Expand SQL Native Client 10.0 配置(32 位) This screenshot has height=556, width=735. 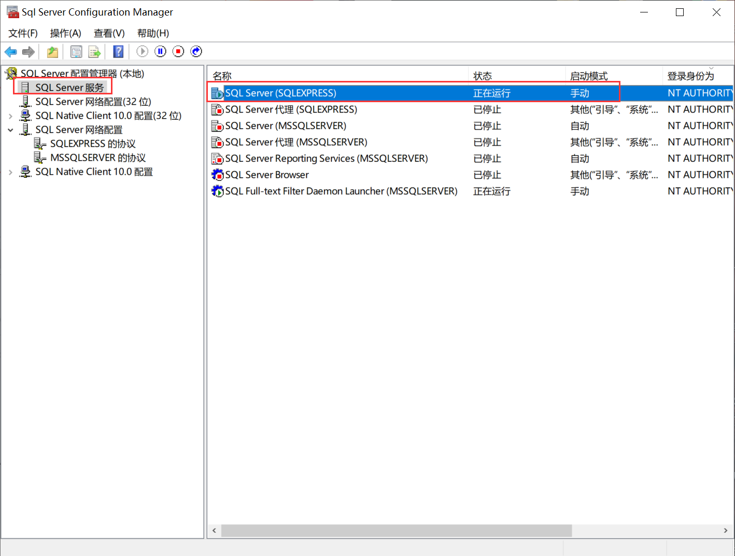[10, 116]
